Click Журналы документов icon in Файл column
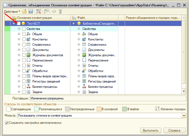Viewport: 189px width, 136px height. coord(84,55)
